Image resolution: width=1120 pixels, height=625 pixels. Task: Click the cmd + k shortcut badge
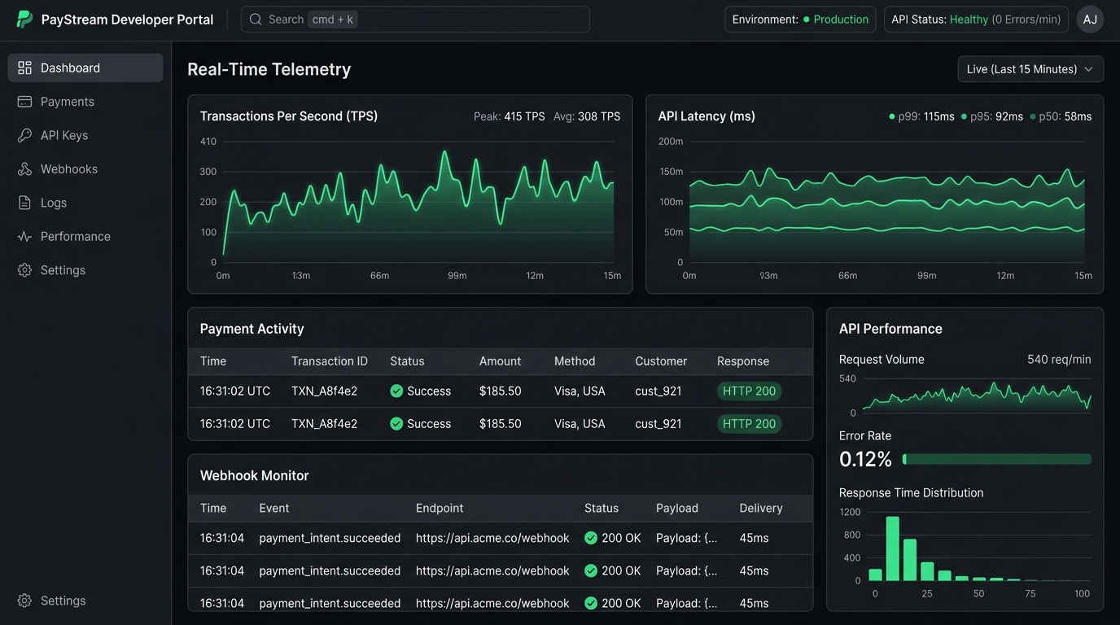point(332,20)
